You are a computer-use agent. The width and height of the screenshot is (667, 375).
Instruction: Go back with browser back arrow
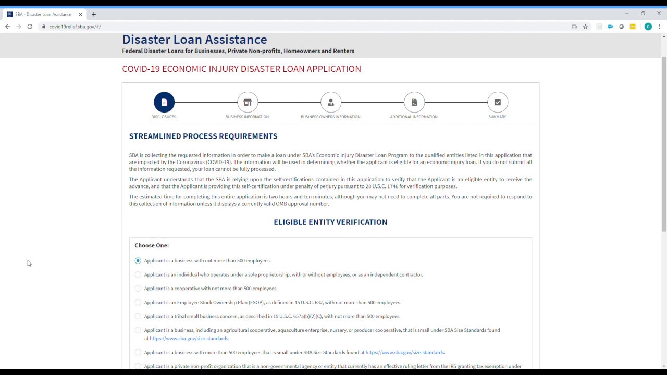pyautogui.click(x=7, y=27)
